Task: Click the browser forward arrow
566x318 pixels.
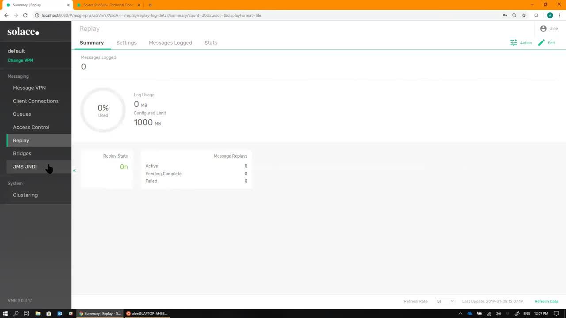Action: pos(16,15)
